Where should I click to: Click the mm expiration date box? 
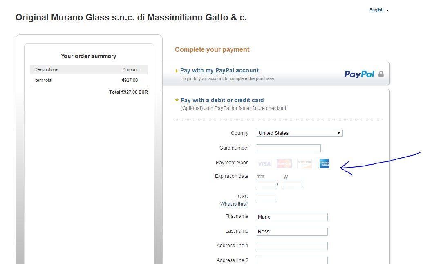266,184
